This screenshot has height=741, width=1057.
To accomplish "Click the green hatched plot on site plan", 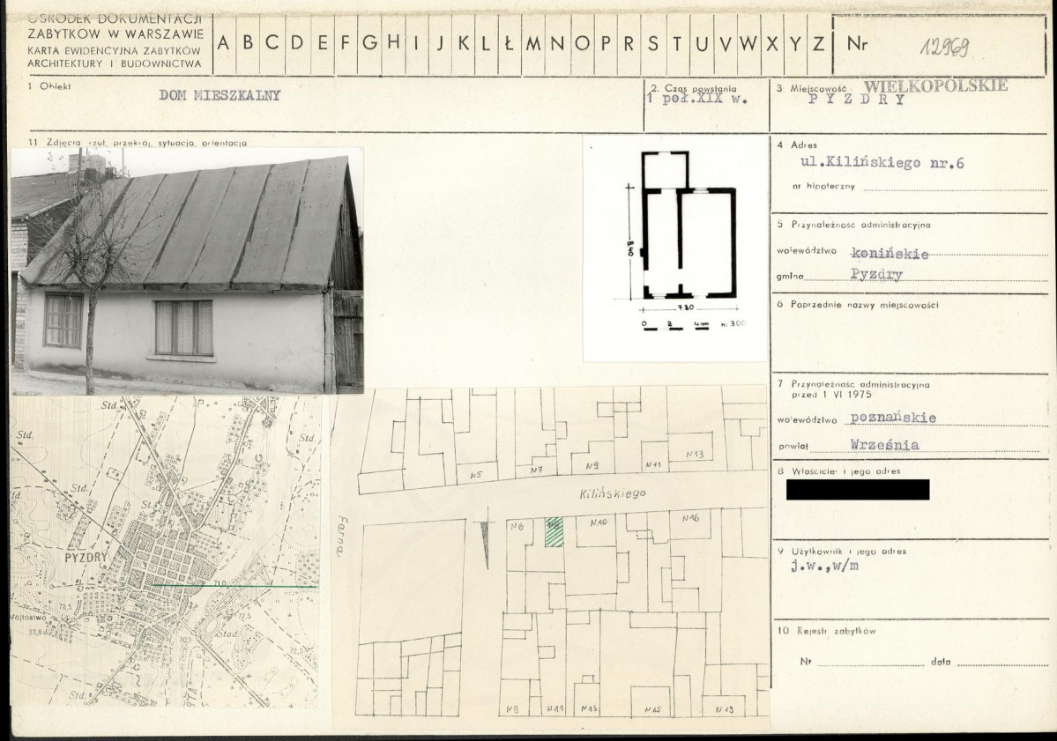I will pyautogui.click(x=555, y=531).
